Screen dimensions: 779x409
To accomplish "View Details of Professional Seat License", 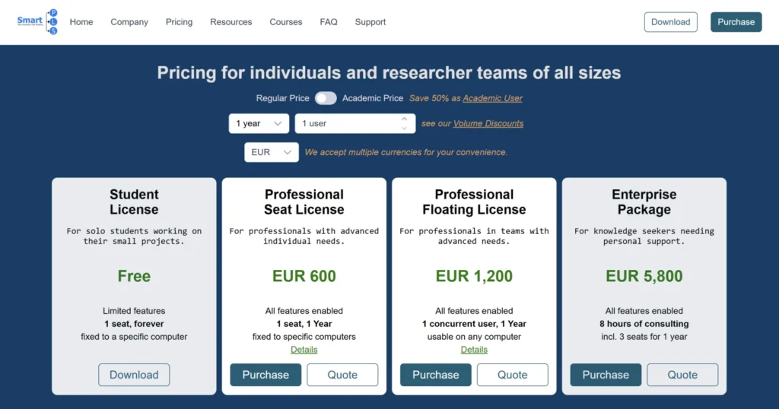I will (x=304, y=350).
